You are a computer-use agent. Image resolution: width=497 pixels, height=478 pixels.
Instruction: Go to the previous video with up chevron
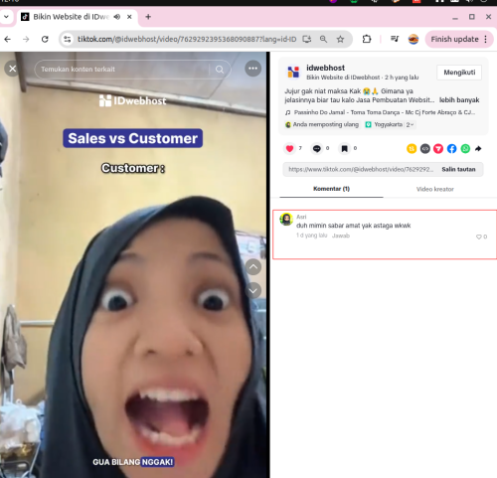click(x=253, y=267)
